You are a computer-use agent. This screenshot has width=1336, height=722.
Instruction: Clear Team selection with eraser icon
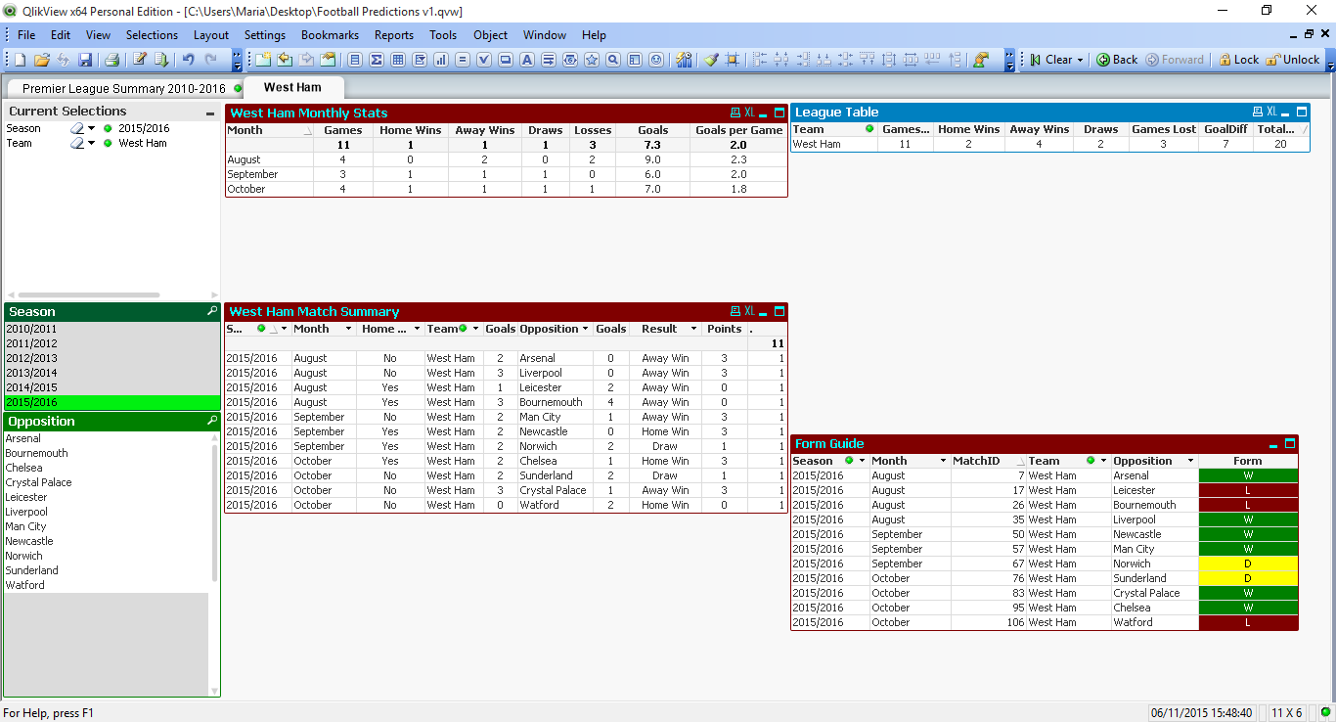tap(76, 143)
